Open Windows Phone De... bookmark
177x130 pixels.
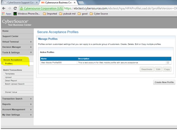27,14
